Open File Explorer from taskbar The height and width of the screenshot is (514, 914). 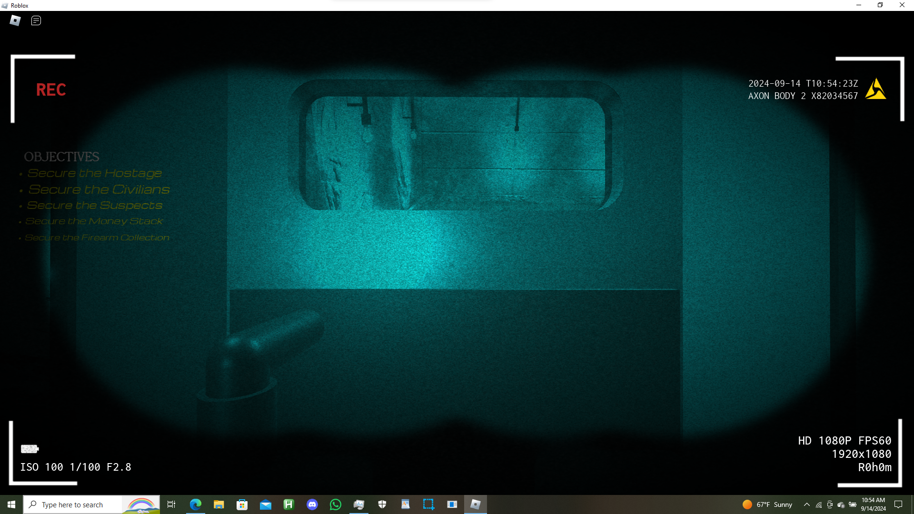[x=219, y=504]
